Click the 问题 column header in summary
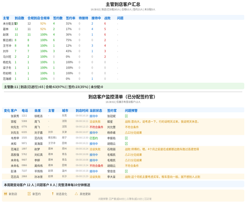This screenshot has height=210, width=246. pyautogui.click(x=120, y=18)
